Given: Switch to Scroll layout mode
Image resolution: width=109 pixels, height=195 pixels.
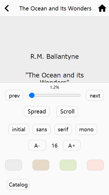Looking at the screenshot, I should tap(67, 112).
